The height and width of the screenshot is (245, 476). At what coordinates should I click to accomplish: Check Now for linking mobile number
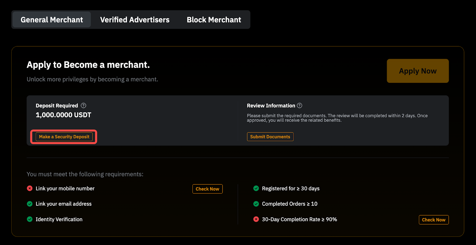pos(207,189)
